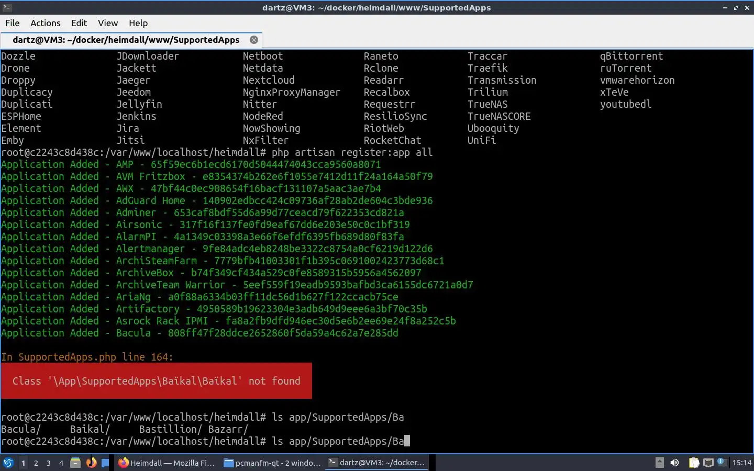This screenshot has width=754, height=471.
Task: Click the update notification tray icon
Action: 722,462
